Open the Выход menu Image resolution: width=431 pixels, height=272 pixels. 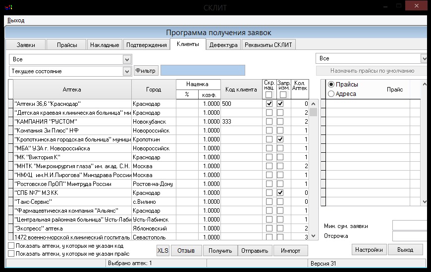[x=16, y=20]
